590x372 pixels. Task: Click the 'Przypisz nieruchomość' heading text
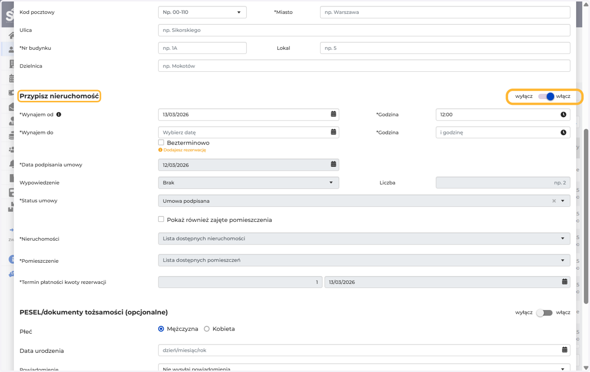click(59, 96)
